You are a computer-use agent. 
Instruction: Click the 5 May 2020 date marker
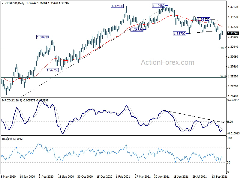[x=8, y=176]
